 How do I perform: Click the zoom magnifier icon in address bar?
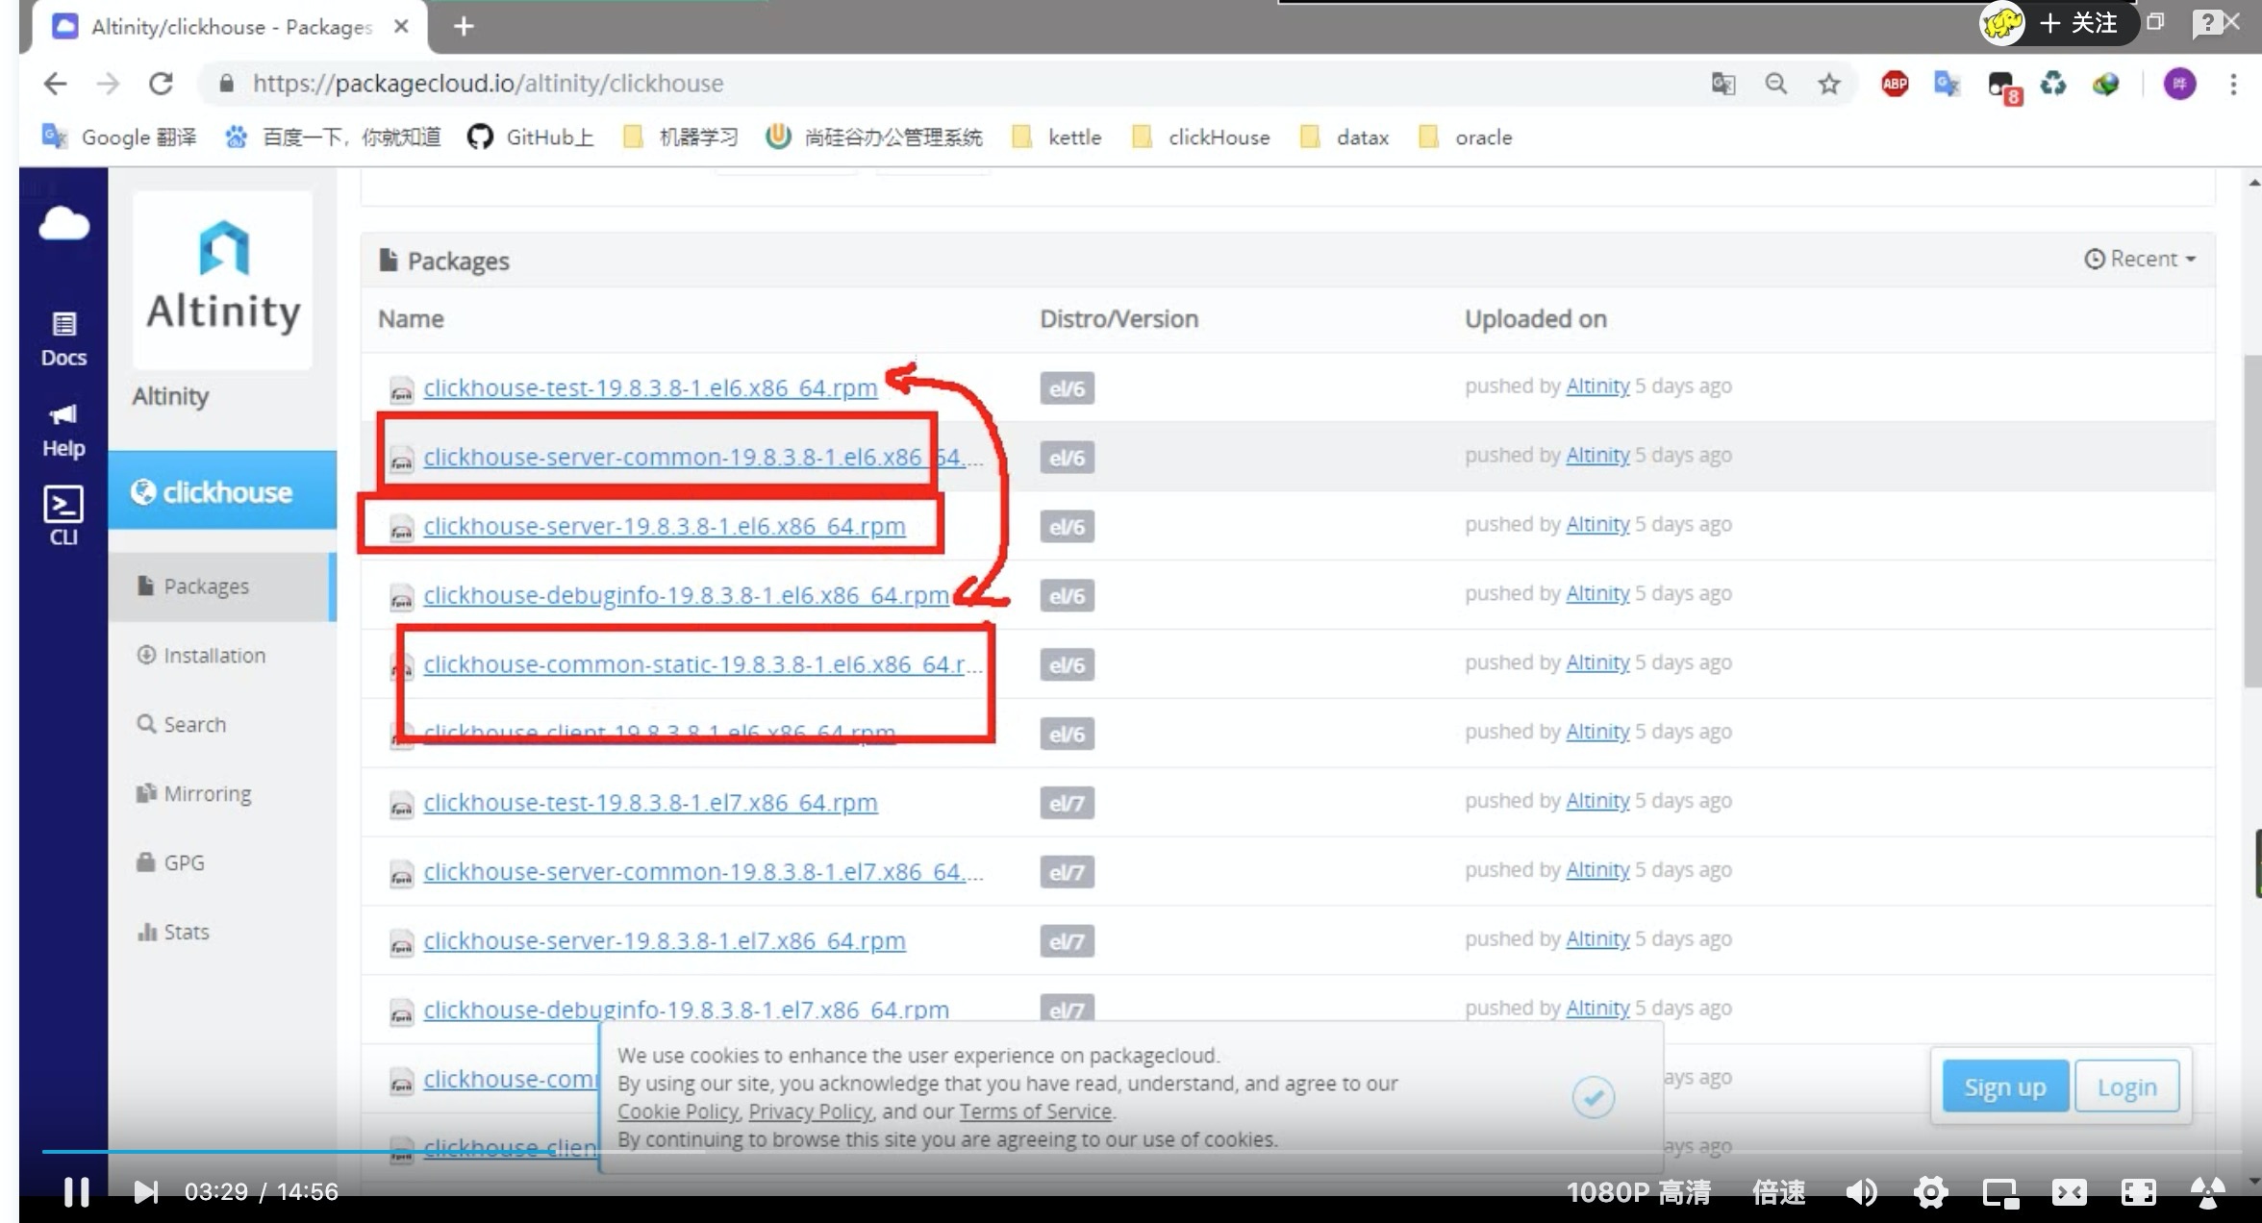[1775, 84]
